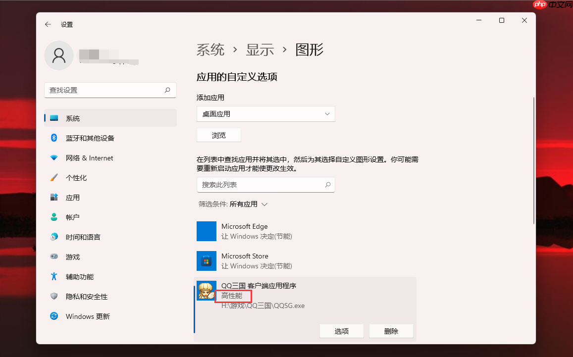573x357 pixels.
Task: Click the Microsoft Edge app icon
Action: tap(207, 231)
